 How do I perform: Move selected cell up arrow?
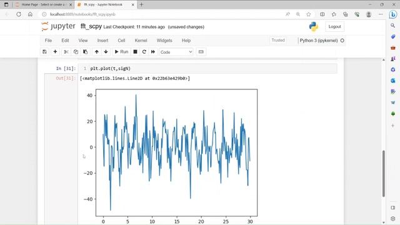[96, 52]
